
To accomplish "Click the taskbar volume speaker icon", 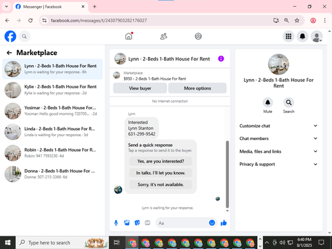I will 282,242.
